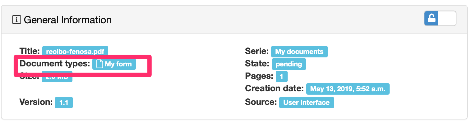Click the Document types label
The height and width of the screenshot is (121, 472).
(x=55, y=64)
